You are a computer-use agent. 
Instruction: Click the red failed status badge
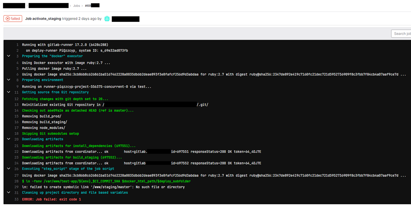[x=12, y=19]
